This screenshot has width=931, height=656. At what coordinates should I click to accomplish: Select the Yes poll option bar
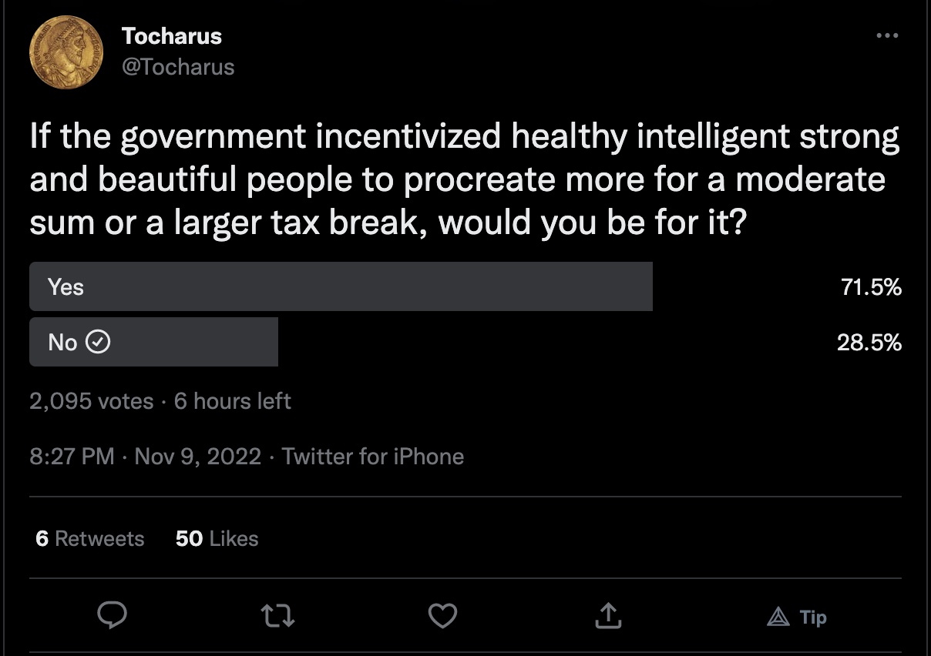click(341, 286)
